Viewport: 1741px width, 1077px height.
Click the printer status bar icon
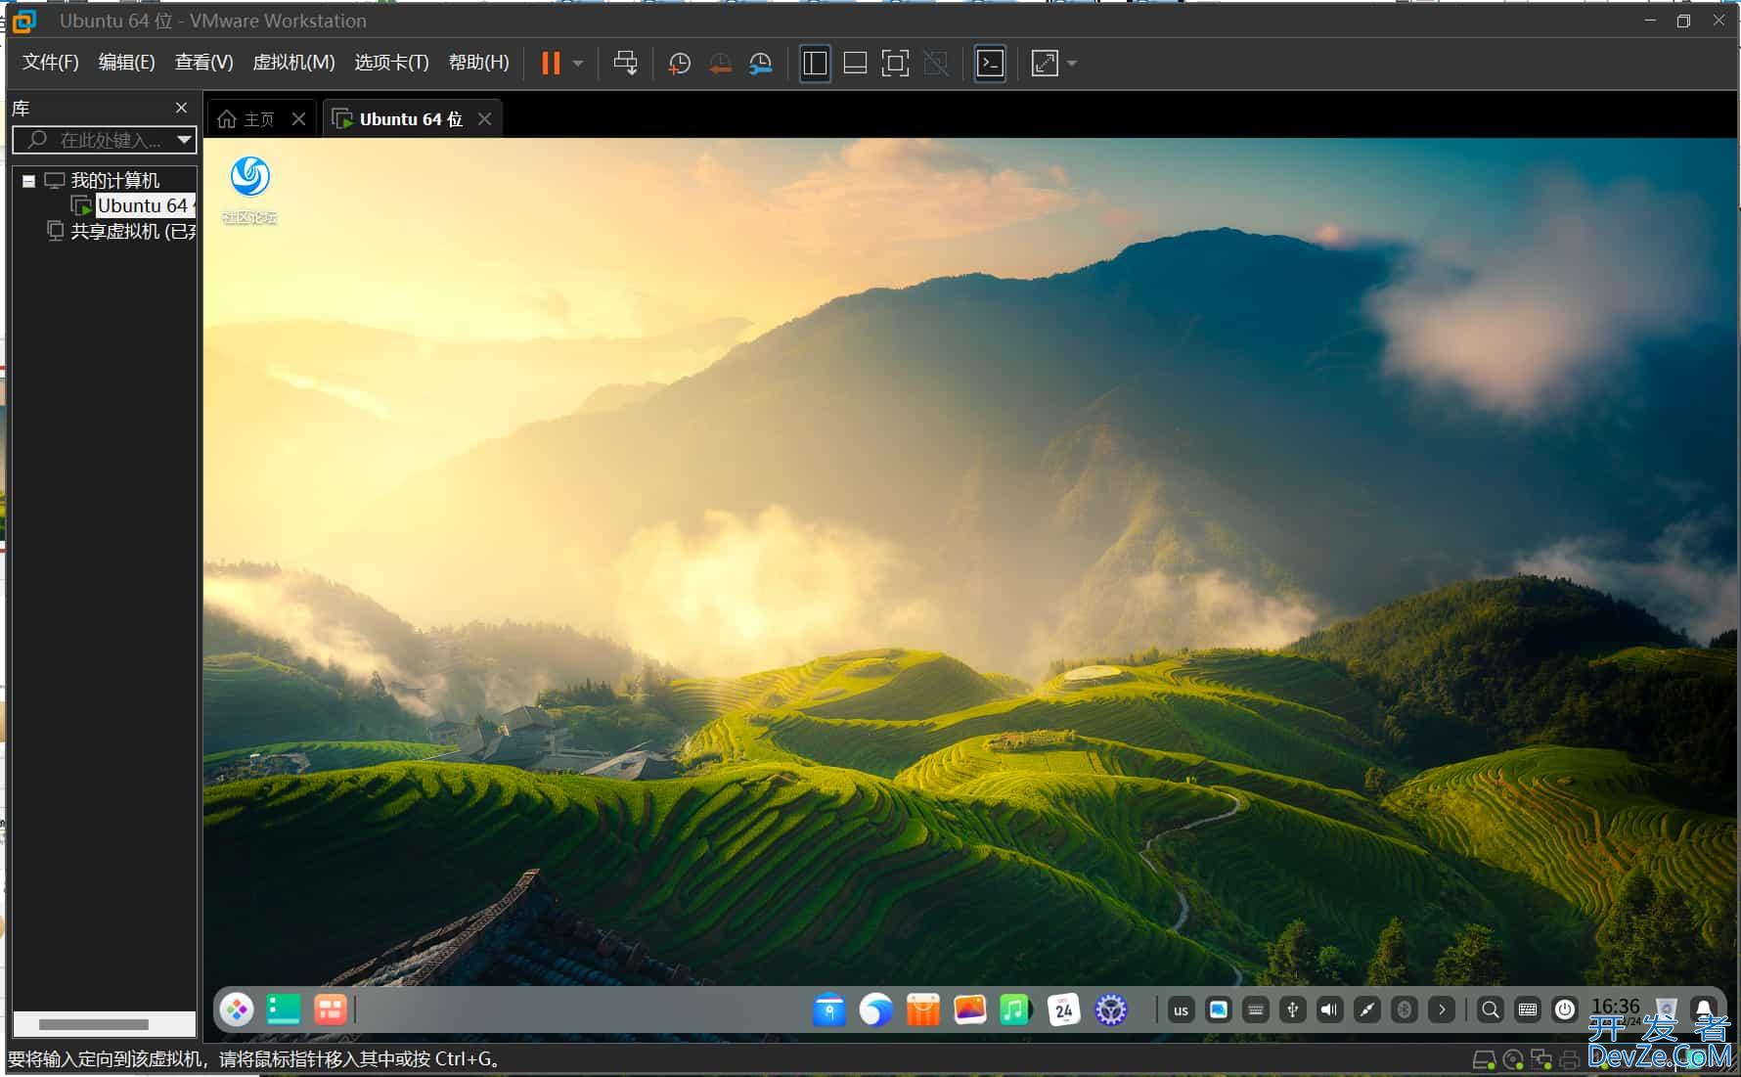point(1570,1059)
